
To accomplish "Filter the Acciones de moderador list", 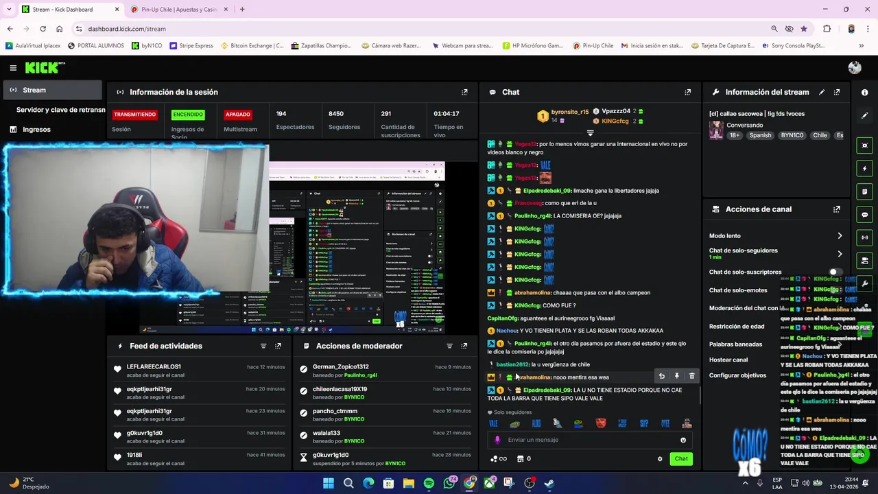I will [x=449, y=346].
